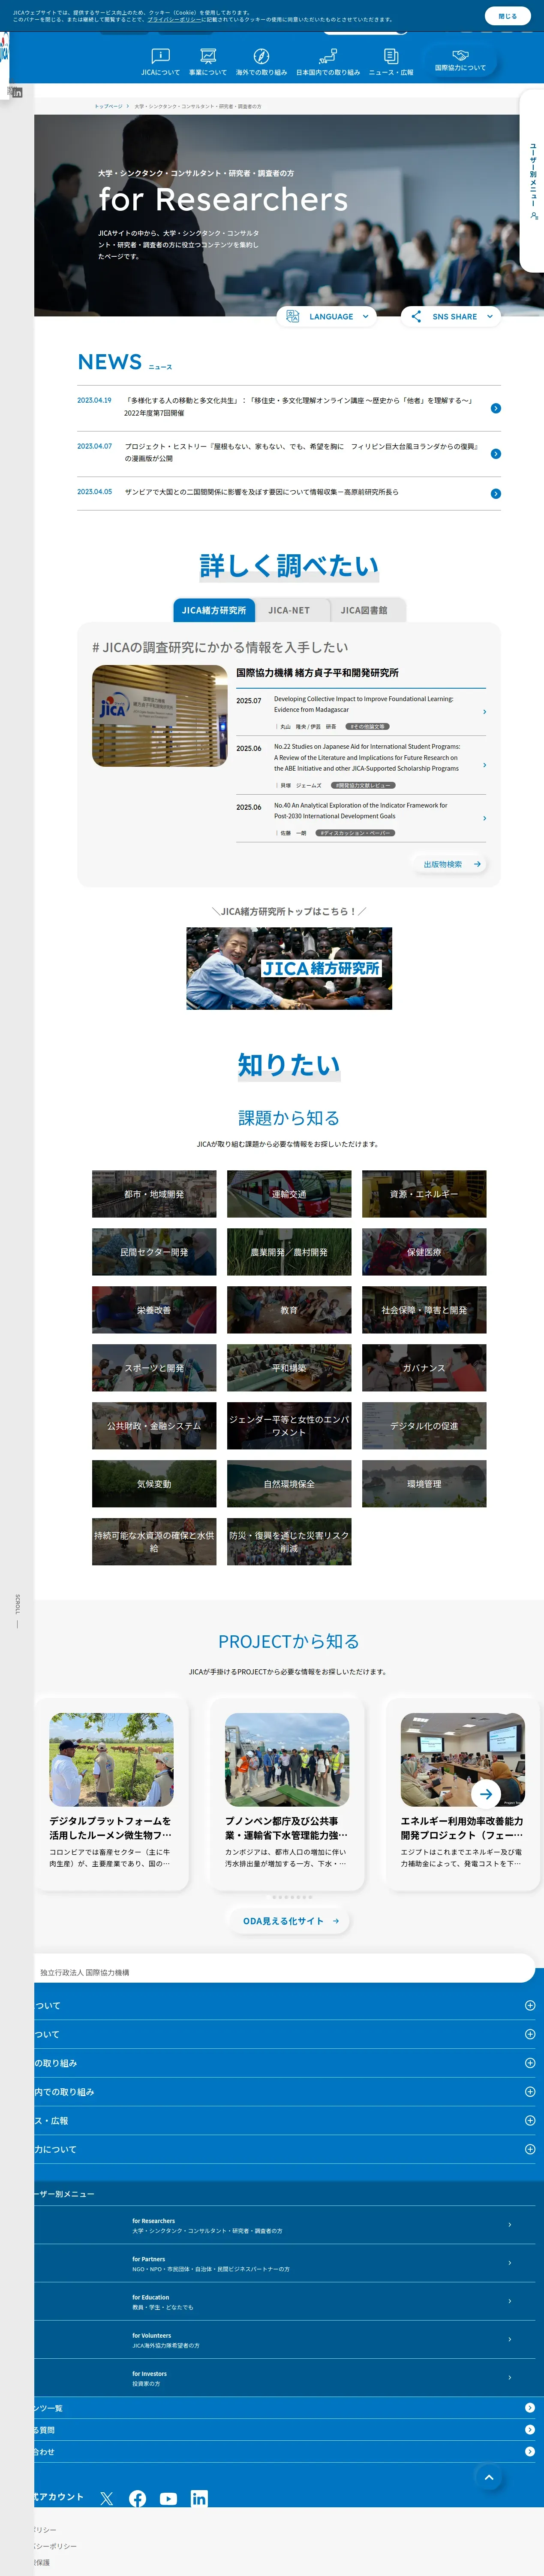Click chevron on the for Partners footer row
Screen dimensions: 544x2576
click(x=509, y=2263)
